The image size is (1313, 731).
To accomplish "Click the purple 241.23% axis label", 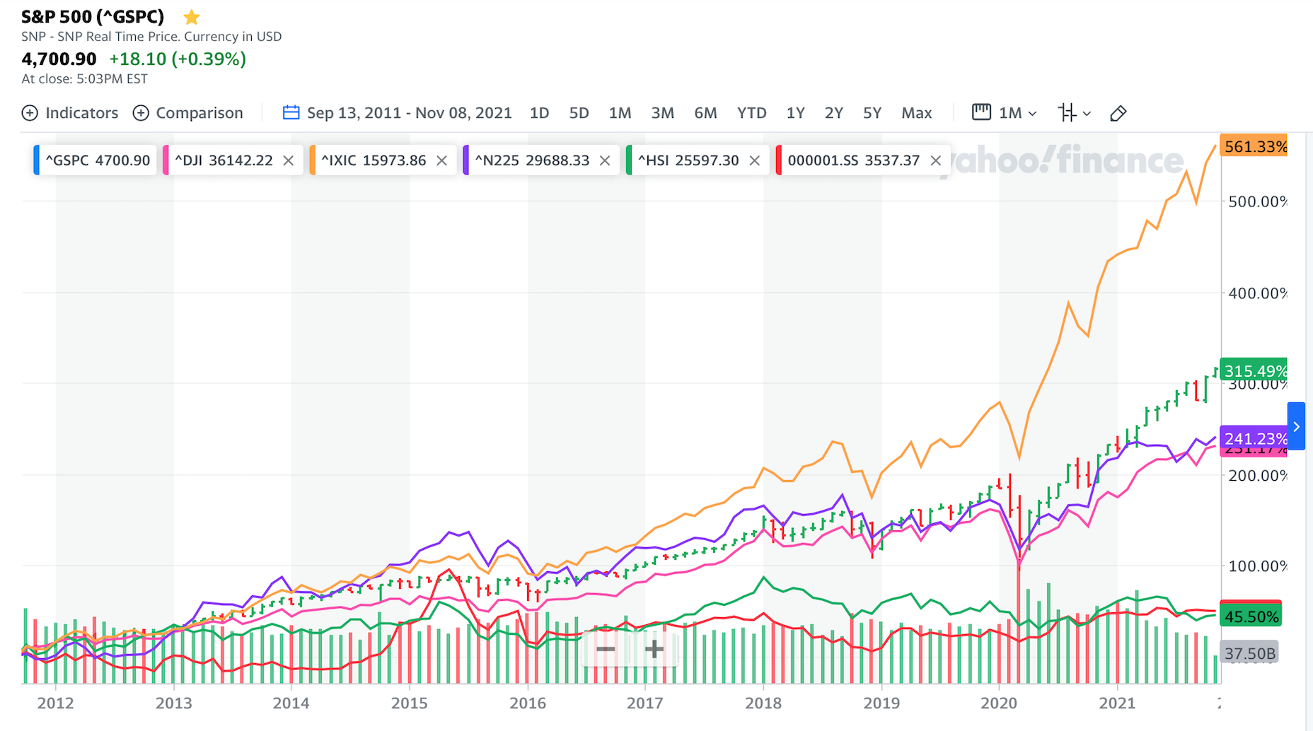I will pos(1254,438).
